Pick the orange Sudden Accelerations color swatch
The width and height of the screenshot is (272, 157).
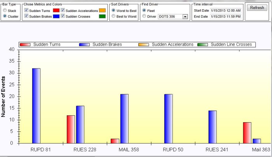[x=102, y=10]
